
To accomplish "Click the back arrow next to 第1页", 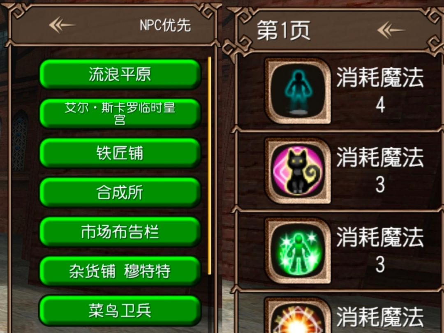I will click(x=391, y=30).
